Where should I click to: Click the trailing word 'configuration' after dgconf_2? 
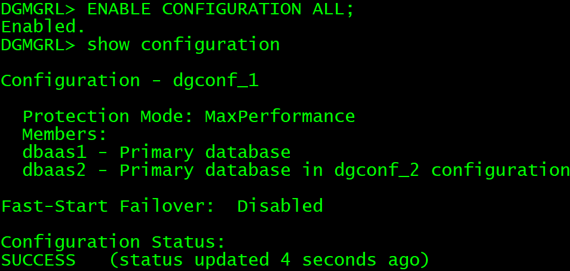500,170
